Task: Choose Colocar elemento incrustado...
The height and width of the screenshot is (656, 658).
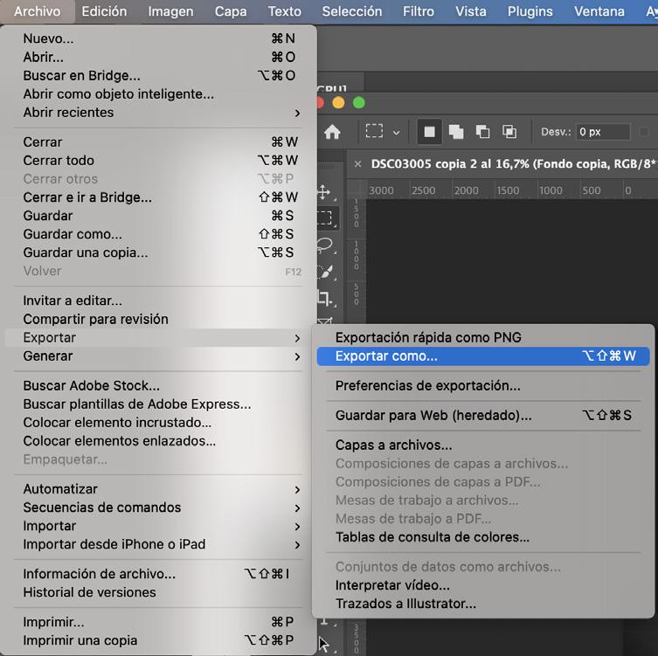Action: (159, 423)
